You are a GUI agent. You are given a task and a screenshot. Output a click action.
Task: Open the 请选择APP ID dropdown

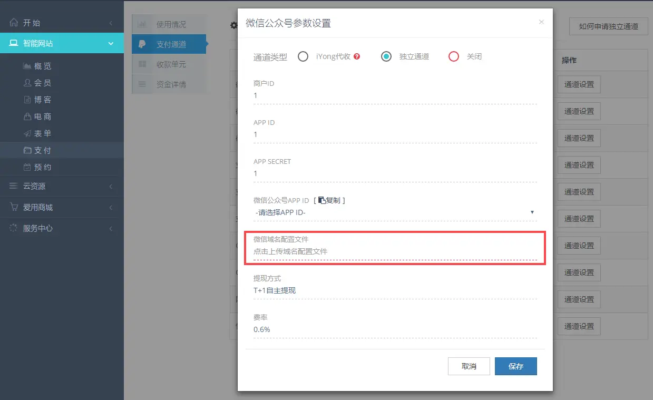point(394,212)
